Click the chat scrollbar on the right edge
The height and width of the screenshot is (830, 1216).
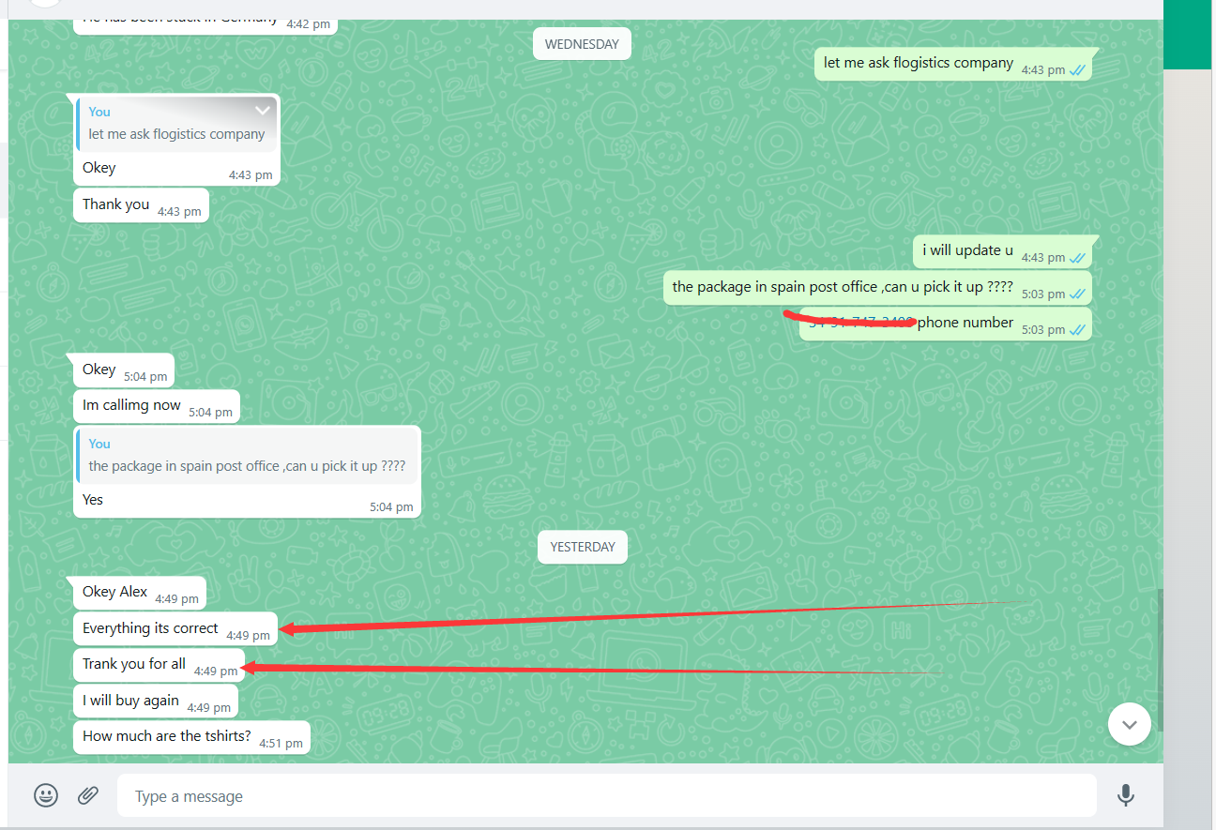point(1160,656)
